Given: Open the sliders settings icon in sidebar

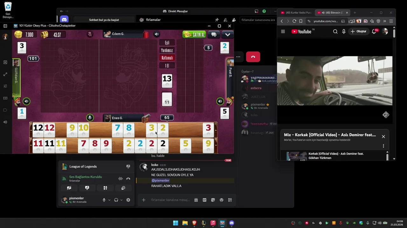Looking at the screenshot, I should point(5,86).
